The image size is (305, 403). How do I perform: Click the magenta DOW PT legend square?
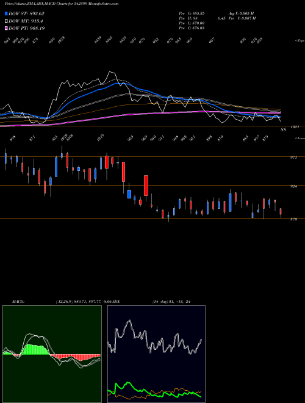pyautogui.click(x=7, y=28)
